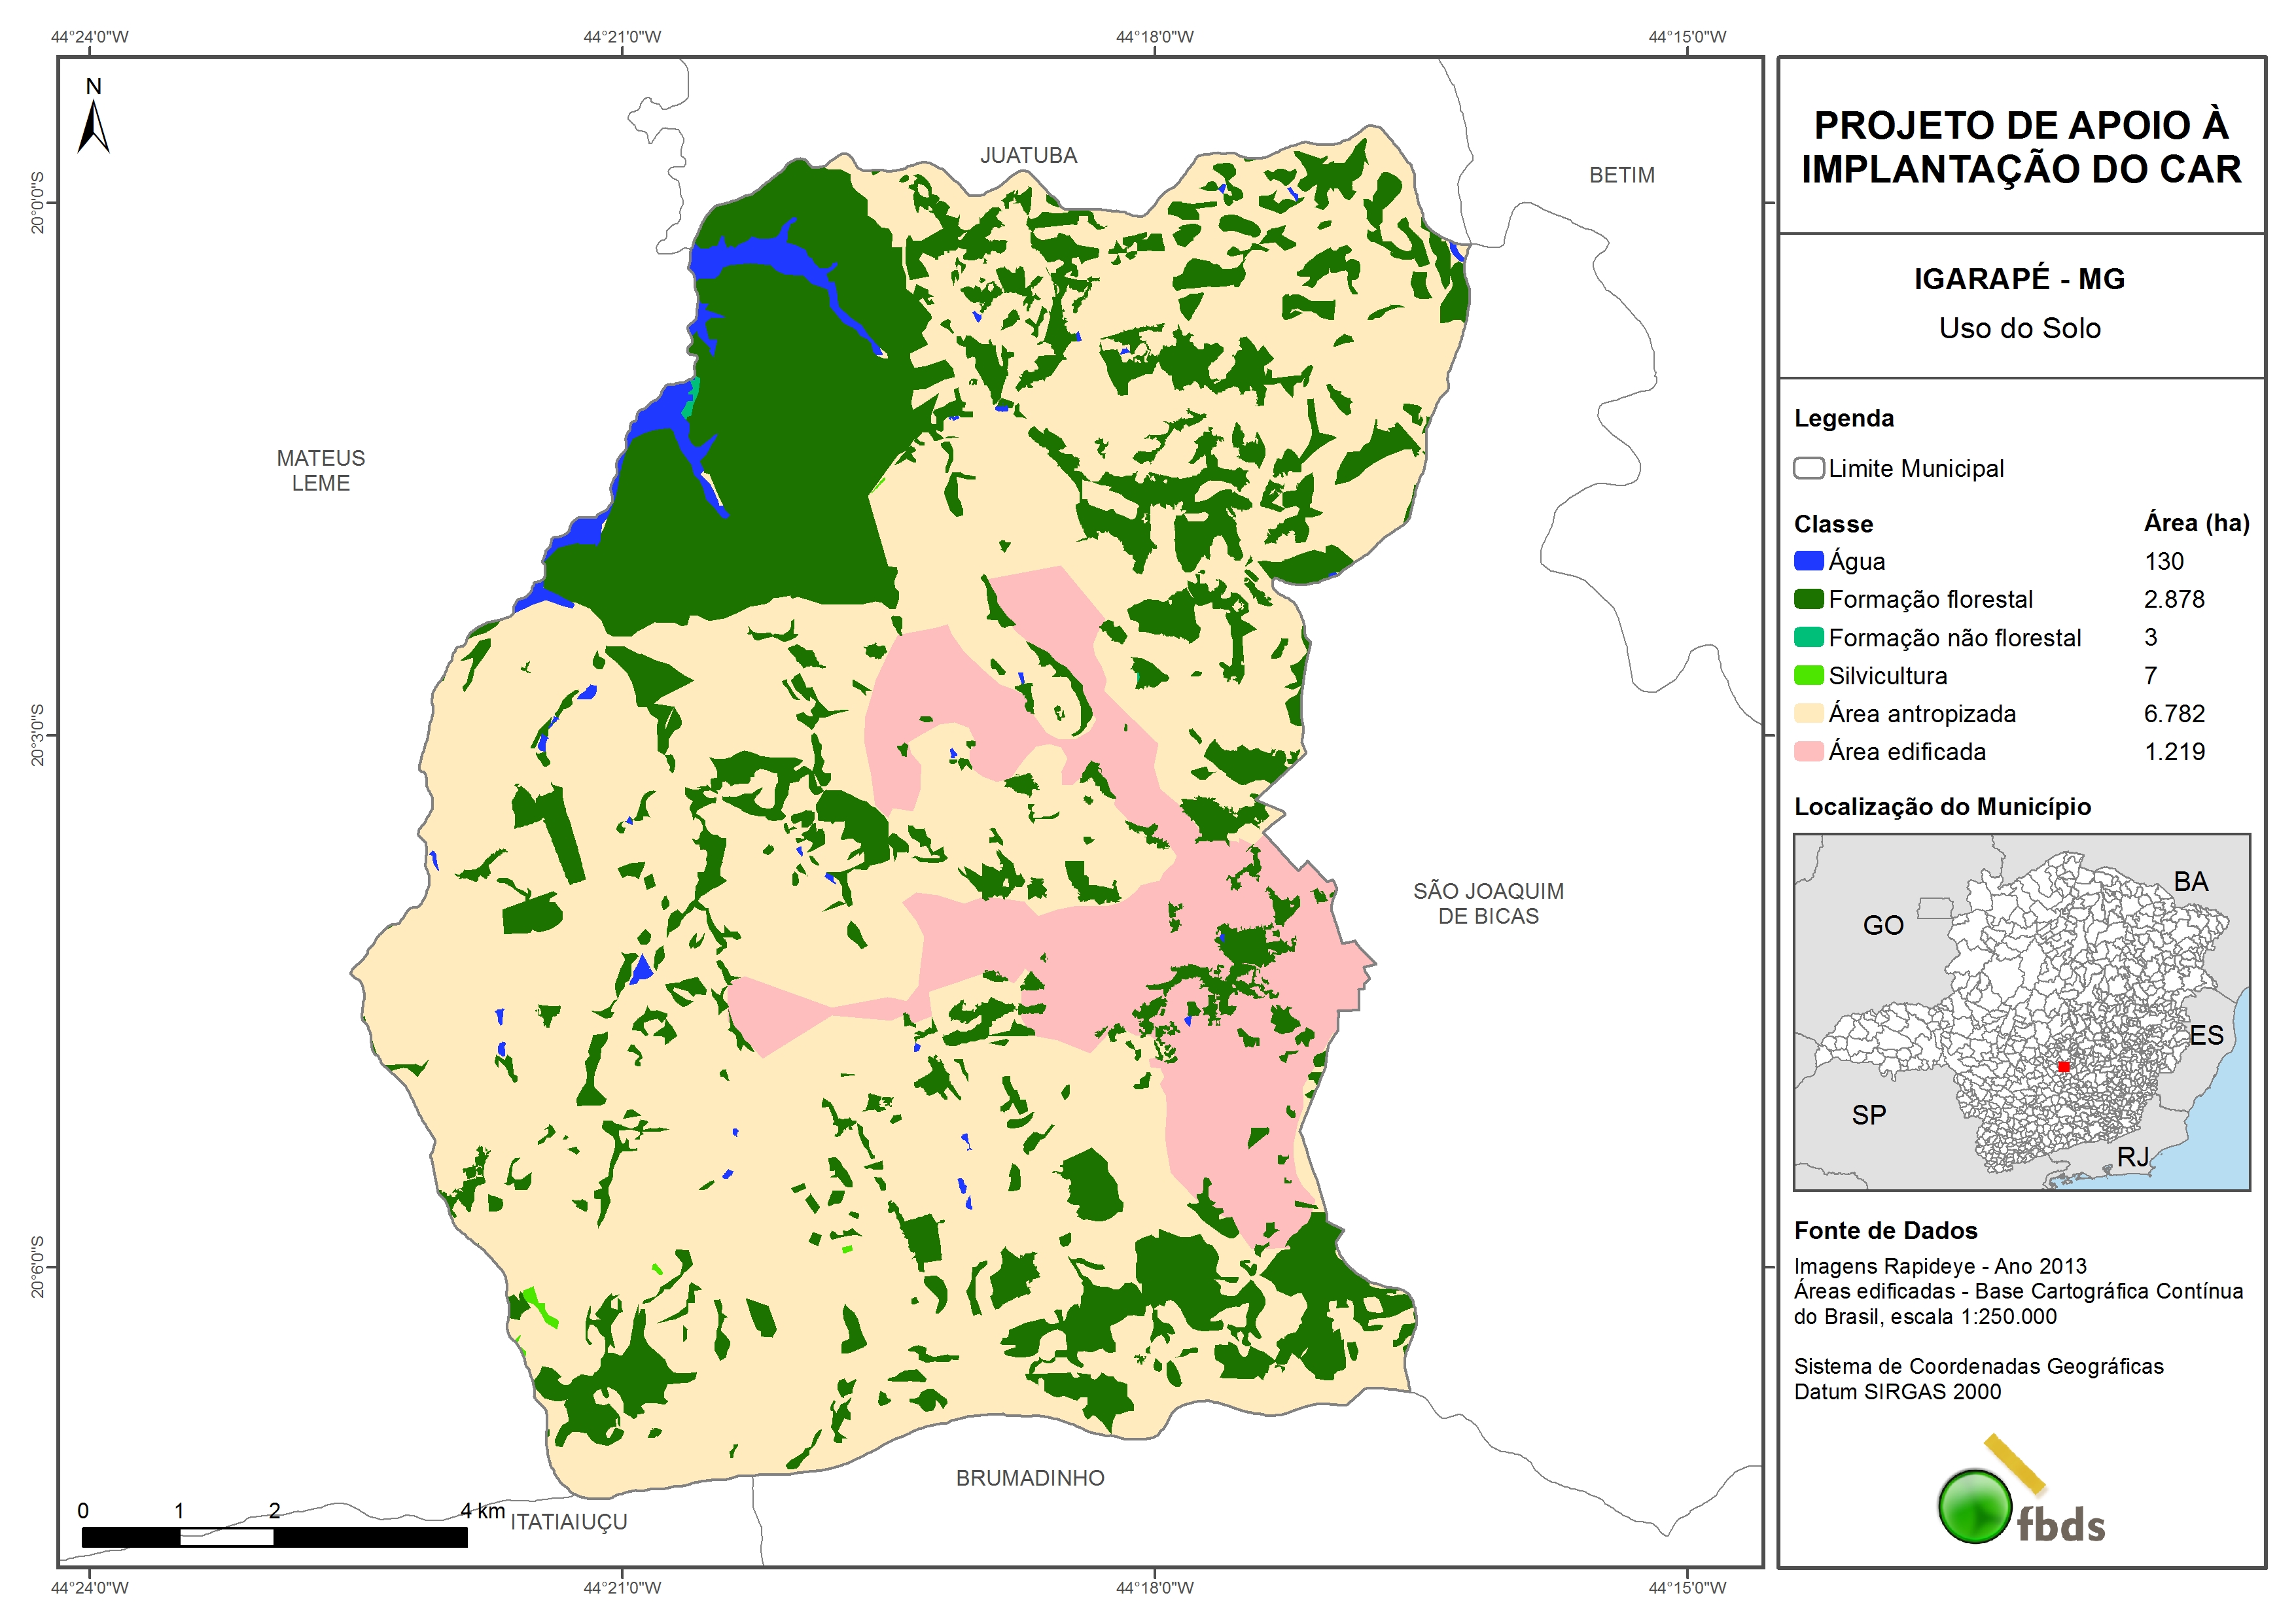
Task: Click the scale bar
Action: (274, 1537)
